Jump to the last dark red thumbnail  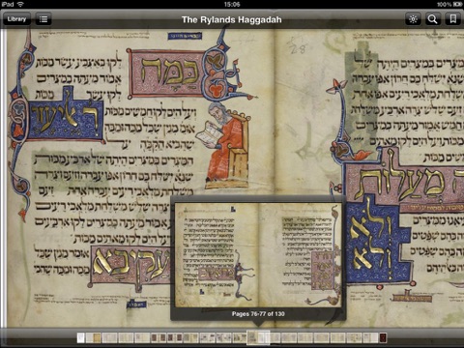(383, 337)
